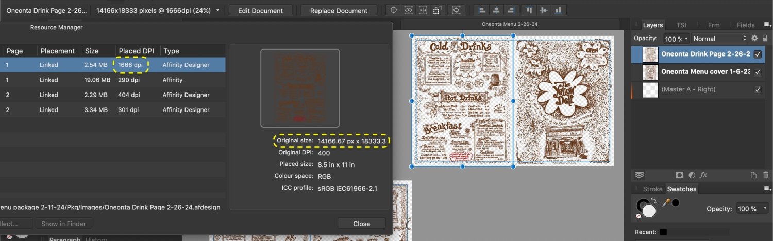Switch to the Fields tab

point(746,25)
